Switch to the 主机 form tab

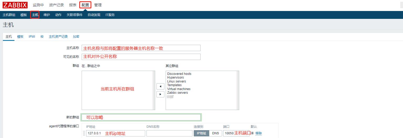(x=9, y=37)
